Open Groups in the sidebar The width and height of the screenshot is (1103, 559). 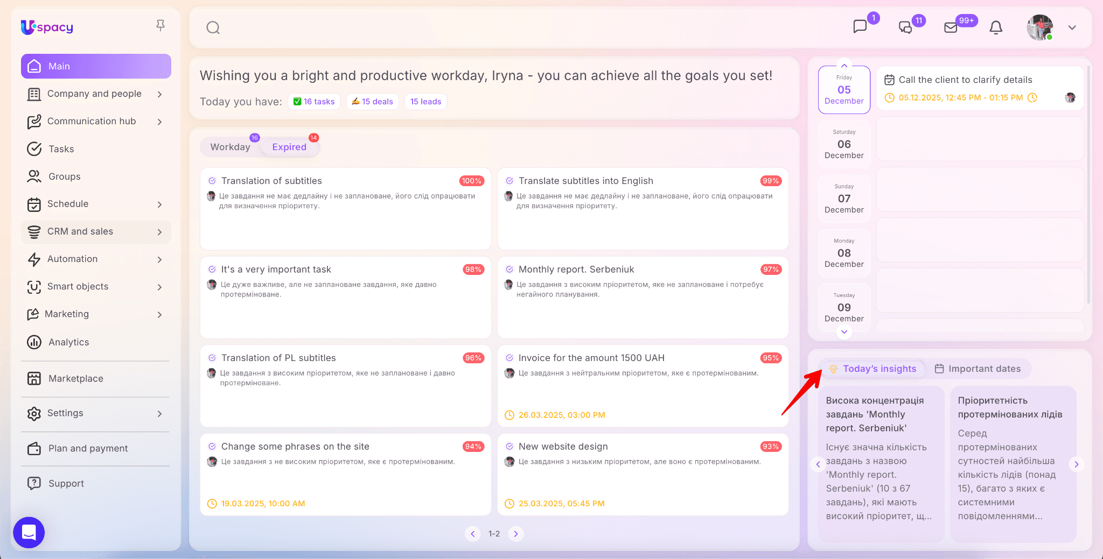point(96,176)
